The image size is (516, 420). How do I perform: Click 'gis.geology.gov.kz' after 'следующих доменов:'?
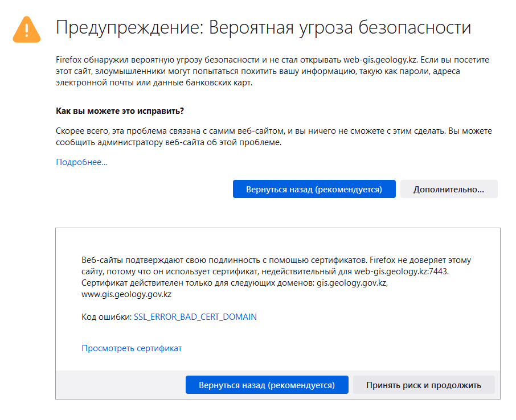[352, 283]
